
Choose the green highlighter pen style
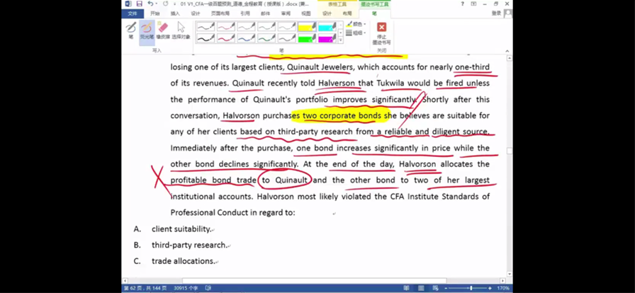click(x=307, y=38)
